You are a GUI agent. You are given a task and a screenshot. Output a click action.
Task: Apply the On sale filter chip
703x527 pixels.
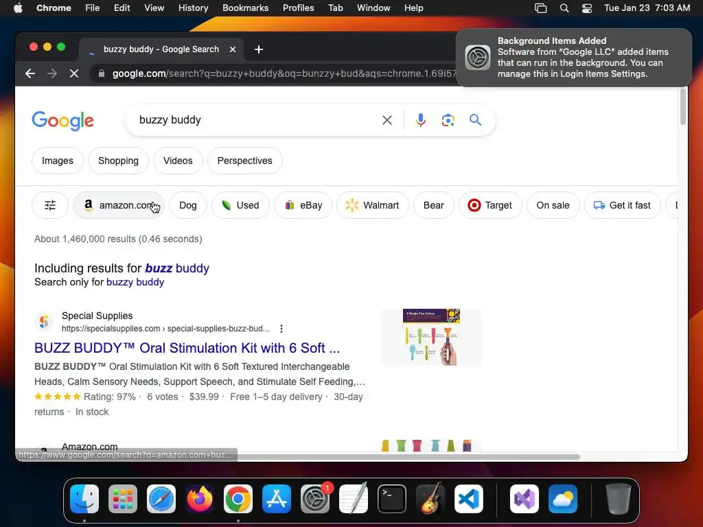[553, 205]
